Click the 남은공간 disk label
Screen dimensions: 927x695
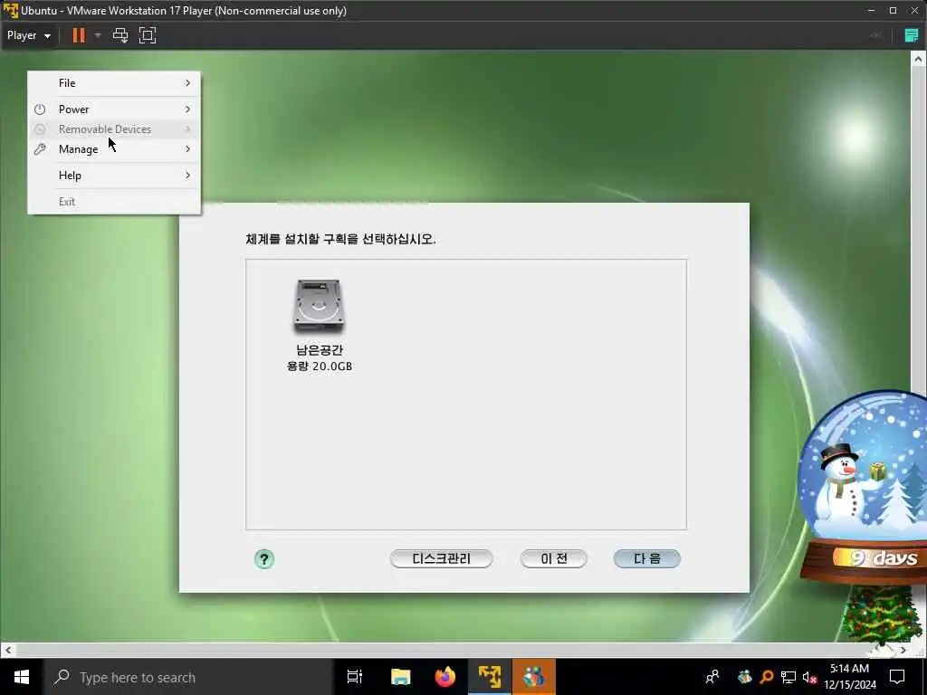[320, 350]
